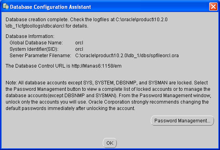Click the "Note: All database accounts" line
This screenshot has height=150, width=220.
[x=107, y=83]
